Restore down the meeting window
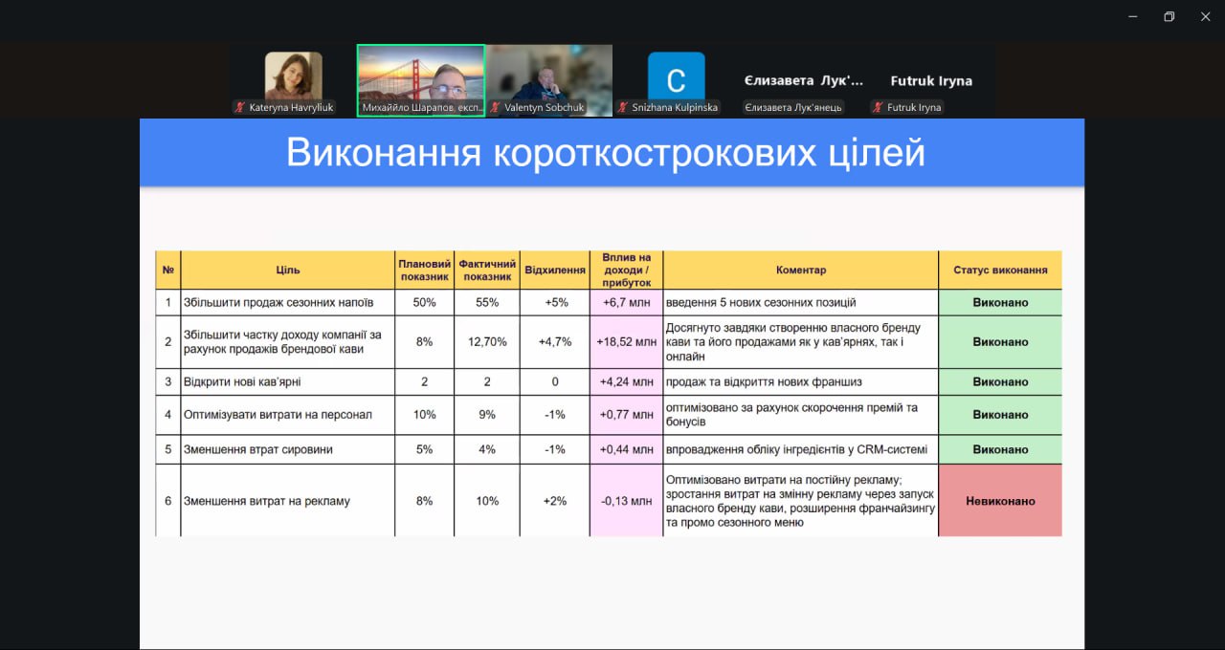Screen dimensions: 1225x650 1169,16
